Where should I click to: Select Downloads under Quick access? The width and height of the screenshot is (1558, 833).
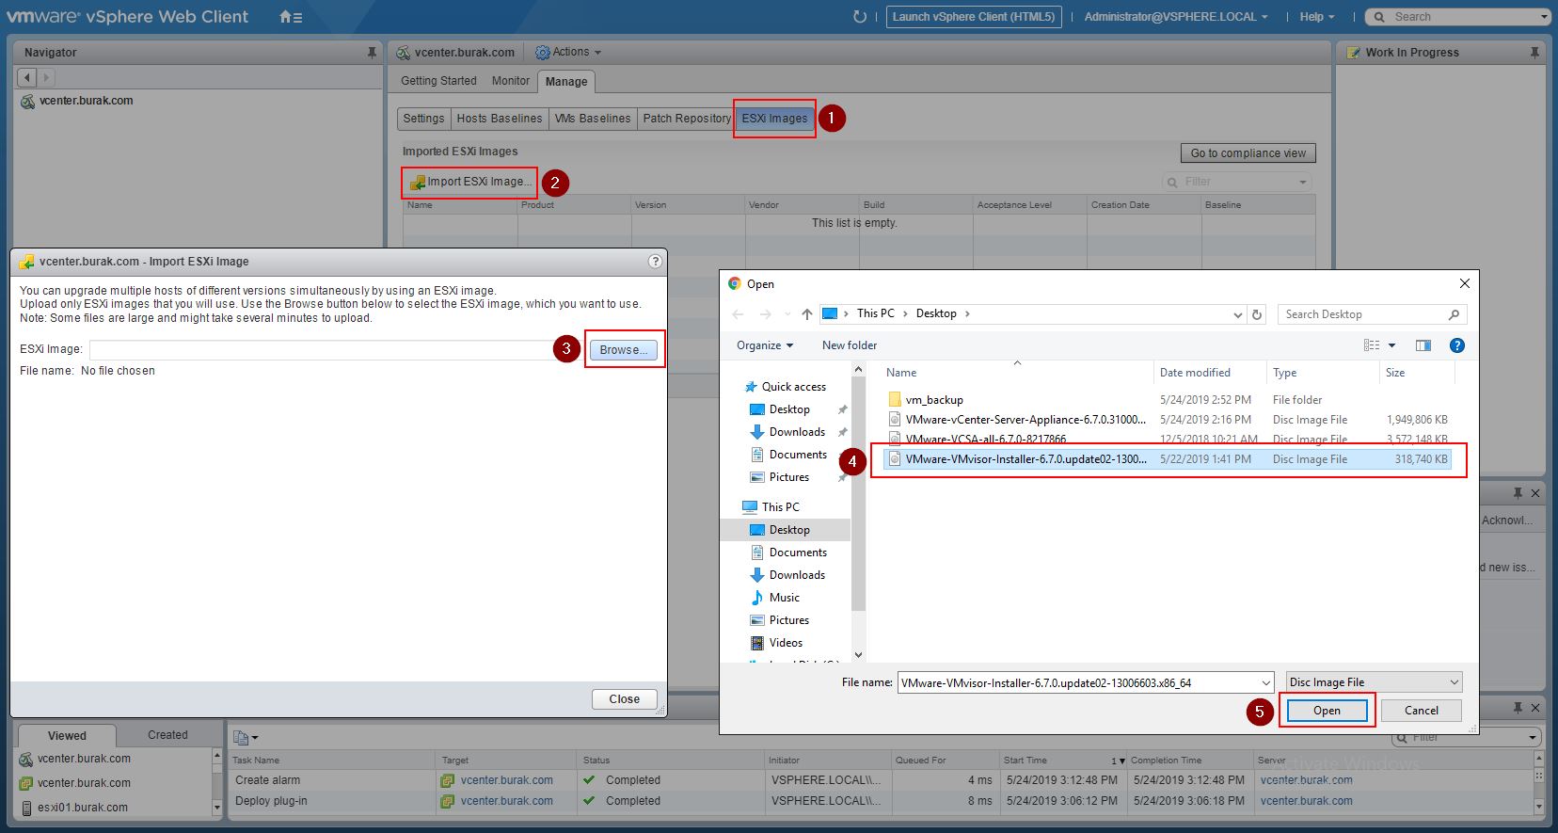coord(796,432)
